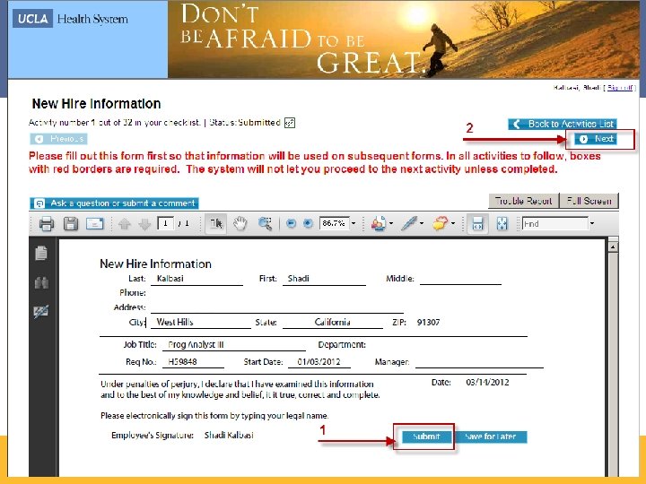Activate the Hand pan tool
Image resolution: width=646 pixels, height=484 pixels.
click(x=240, y=223)
